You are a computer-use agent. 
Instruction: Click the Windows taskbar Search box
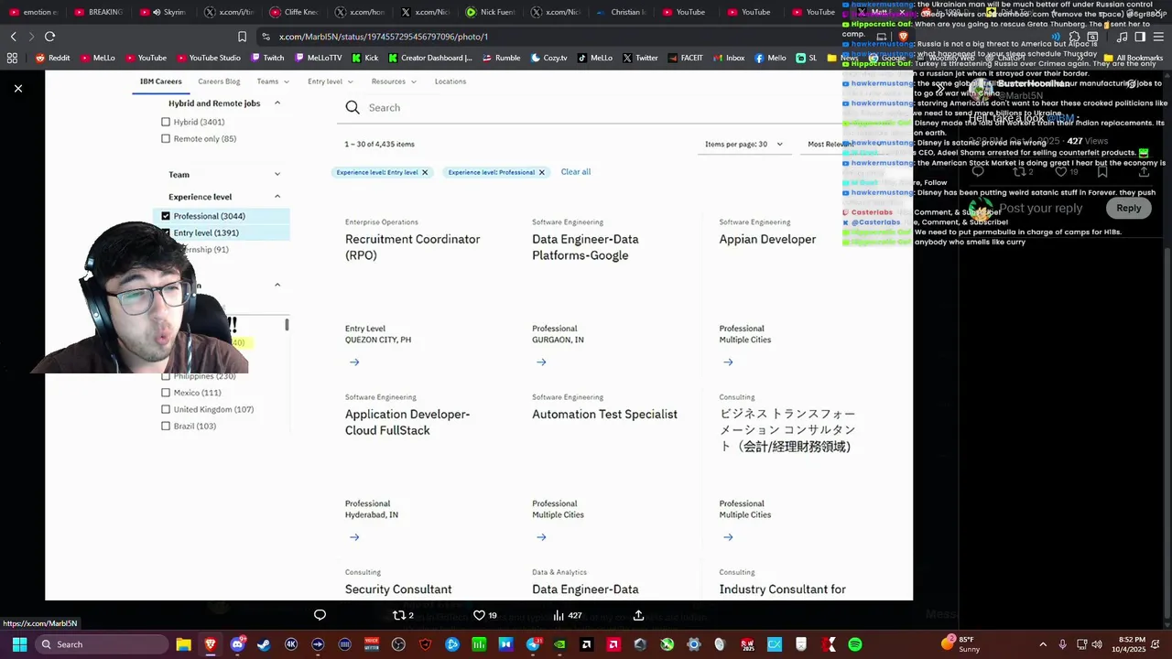[101, 644]
